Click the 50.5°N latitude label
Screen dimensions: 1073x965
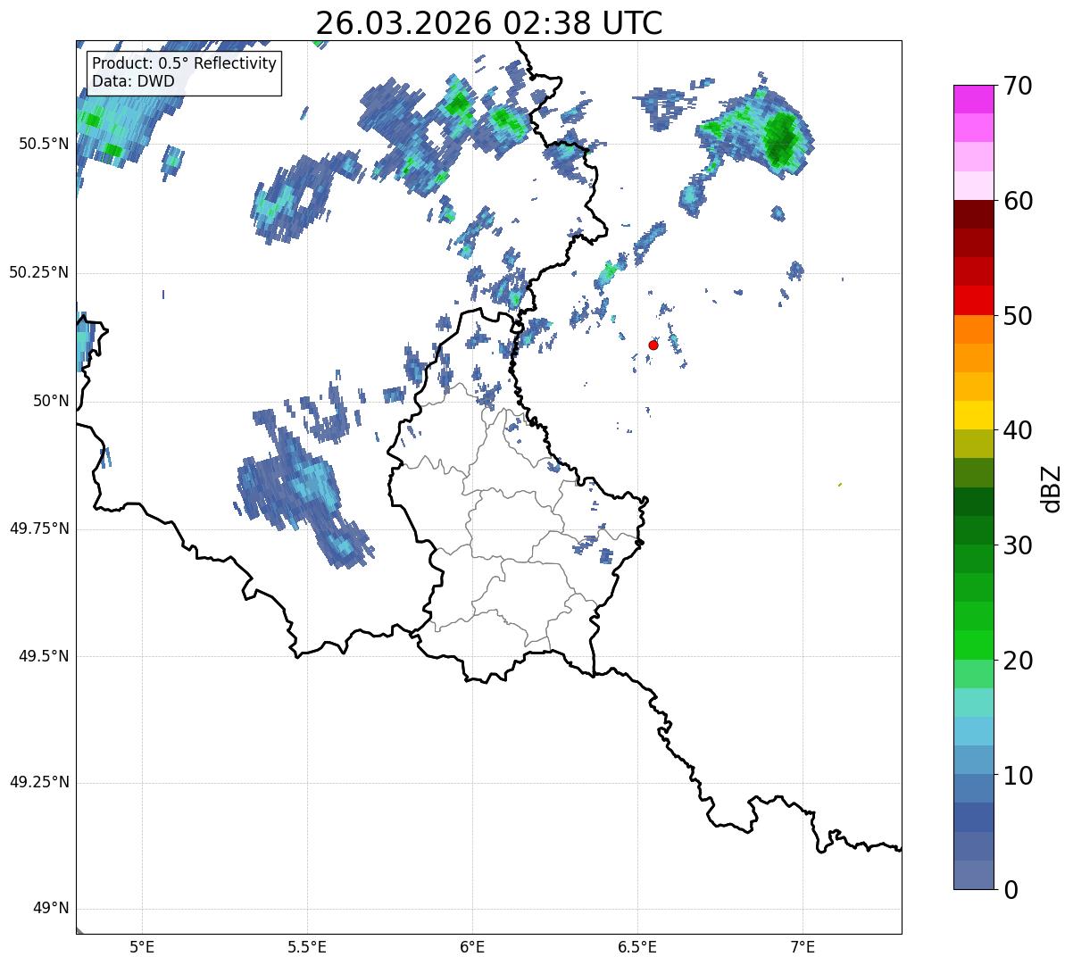pyautogui.click(x=45, y=144)
